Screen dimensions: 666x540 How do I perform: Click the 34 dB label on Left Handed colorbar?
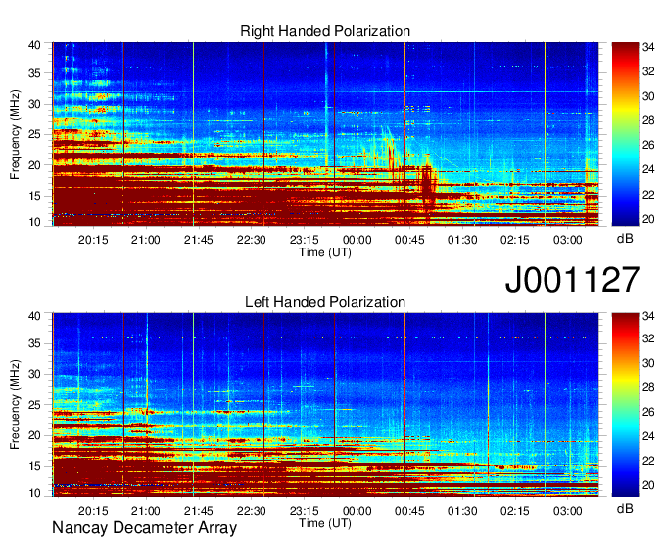pos(648,316)
